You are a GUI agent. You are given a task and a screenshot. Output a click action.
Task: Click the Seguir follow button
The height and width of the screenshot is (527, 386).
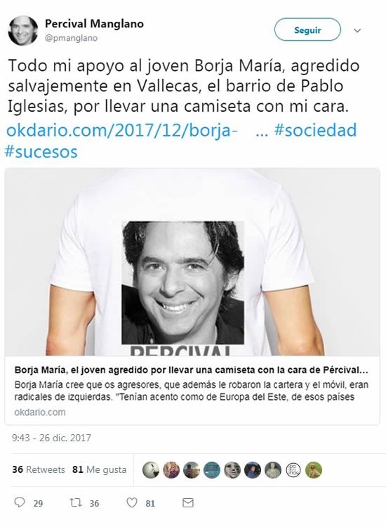click(x=307, y=30)
